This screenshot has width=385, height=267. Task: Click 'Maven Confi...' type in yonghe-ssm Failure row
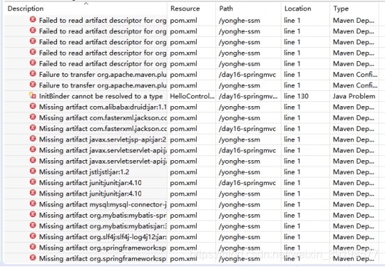[x=355, y=85]
